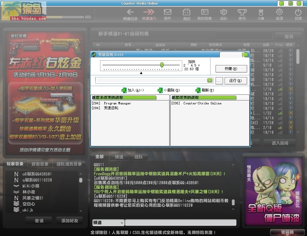Click the status icon in the 14/16 room row
The image size is (307, 236).
coord(291,60)
